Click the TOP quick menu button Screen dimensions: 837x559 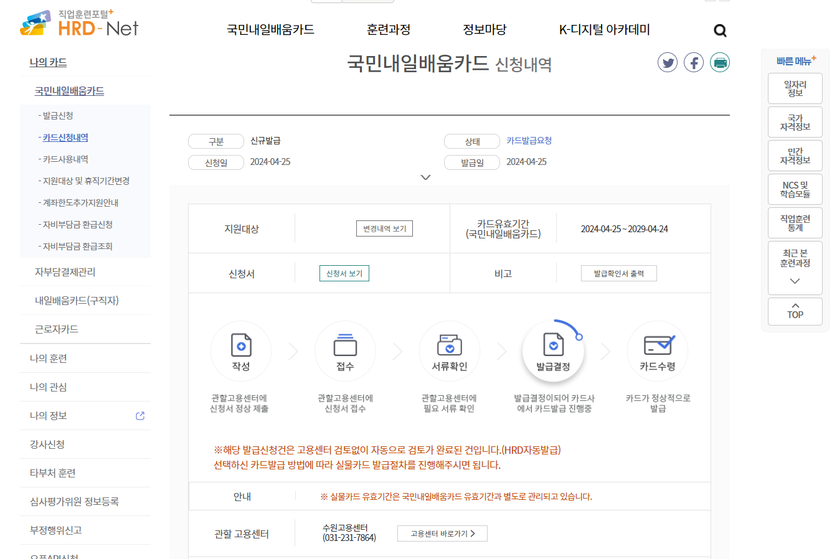point(795,311)
